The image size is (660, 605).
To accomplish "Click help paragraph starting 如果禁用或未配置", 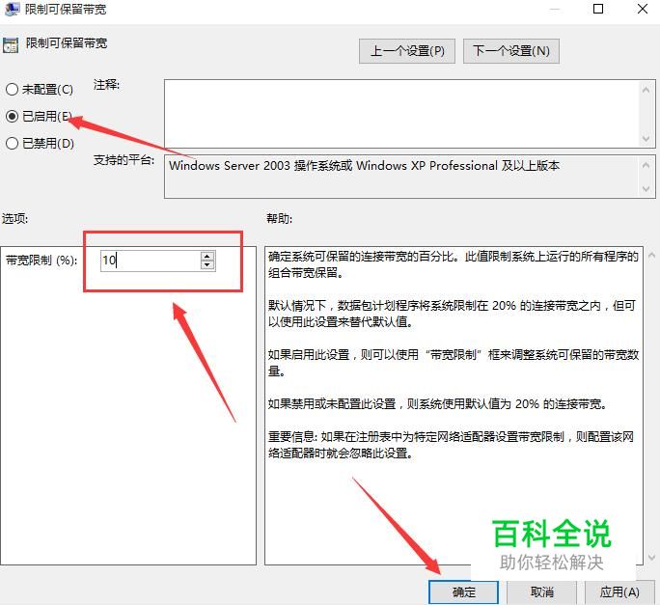I will (438, 404).
